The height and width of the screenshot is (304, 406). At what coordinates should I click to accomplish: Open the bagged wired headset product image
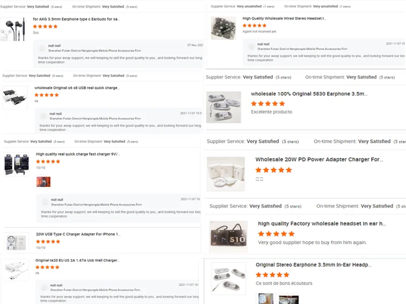223,28
